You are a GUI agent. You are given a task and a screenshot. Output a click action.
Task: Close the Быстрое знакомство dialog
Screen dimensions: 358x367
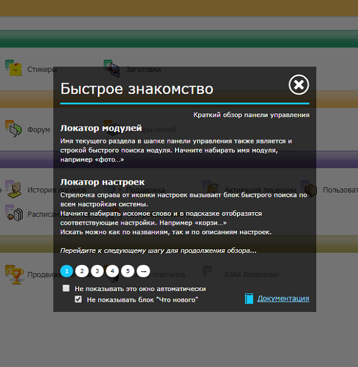(299, 85)
